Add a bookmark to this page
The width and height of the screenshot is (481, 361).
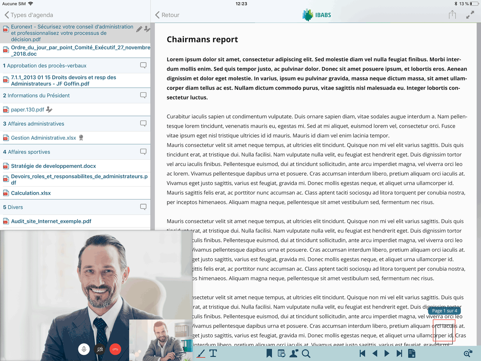coord(269,353)
